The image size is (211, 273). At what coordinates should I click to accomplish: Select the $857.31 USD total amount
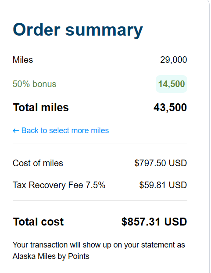pyautogui.click(x=154, y=222)
